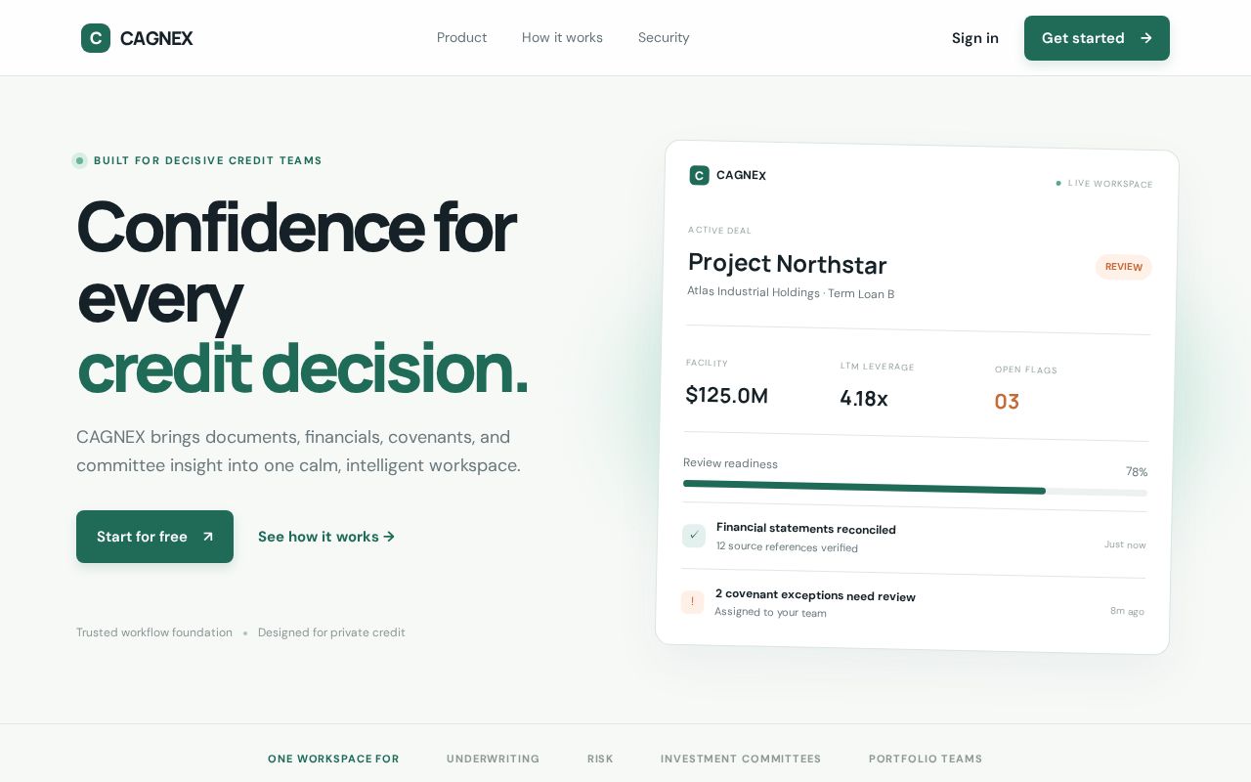
Task: Click the 12 source references verified text
Action: point(787,546)
